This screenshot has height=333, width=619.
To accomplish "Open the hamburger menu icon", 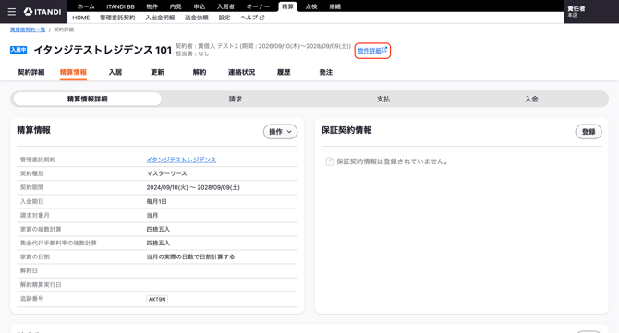I will 11,12.
